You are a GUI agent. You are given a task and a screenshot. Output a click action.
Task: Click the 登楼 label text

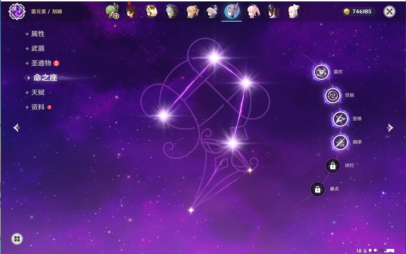coord(357,118)
